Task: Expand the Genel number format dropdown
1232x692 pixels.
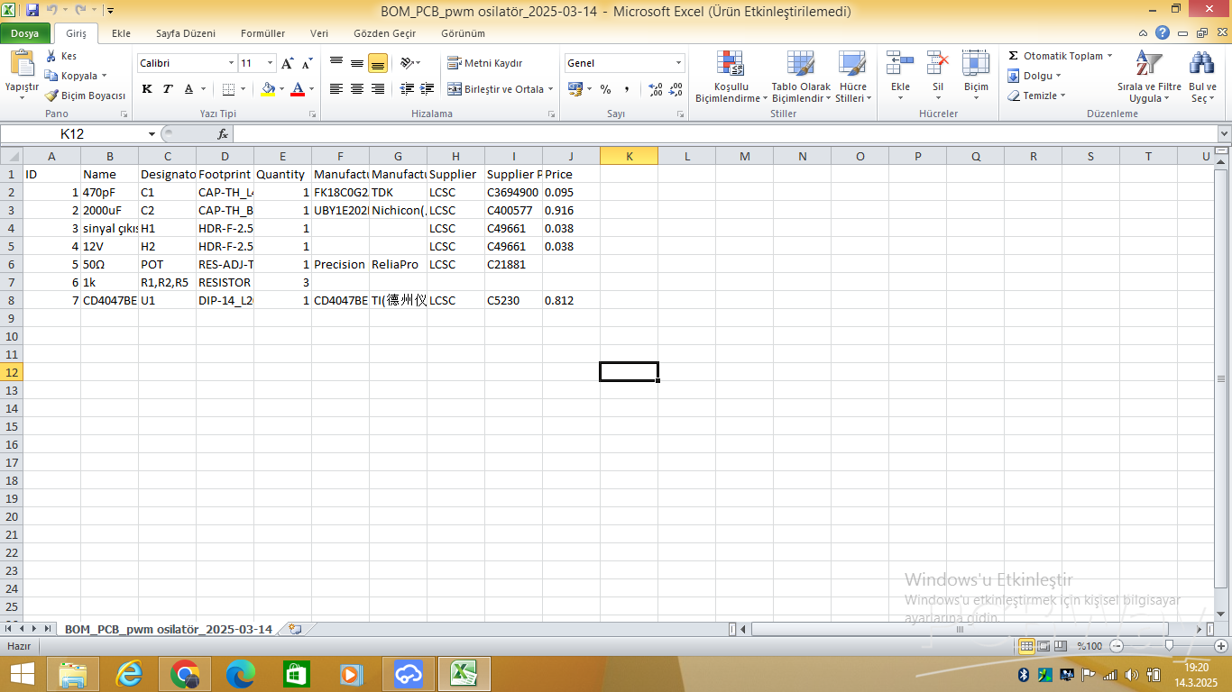Action: coord(678,63)
